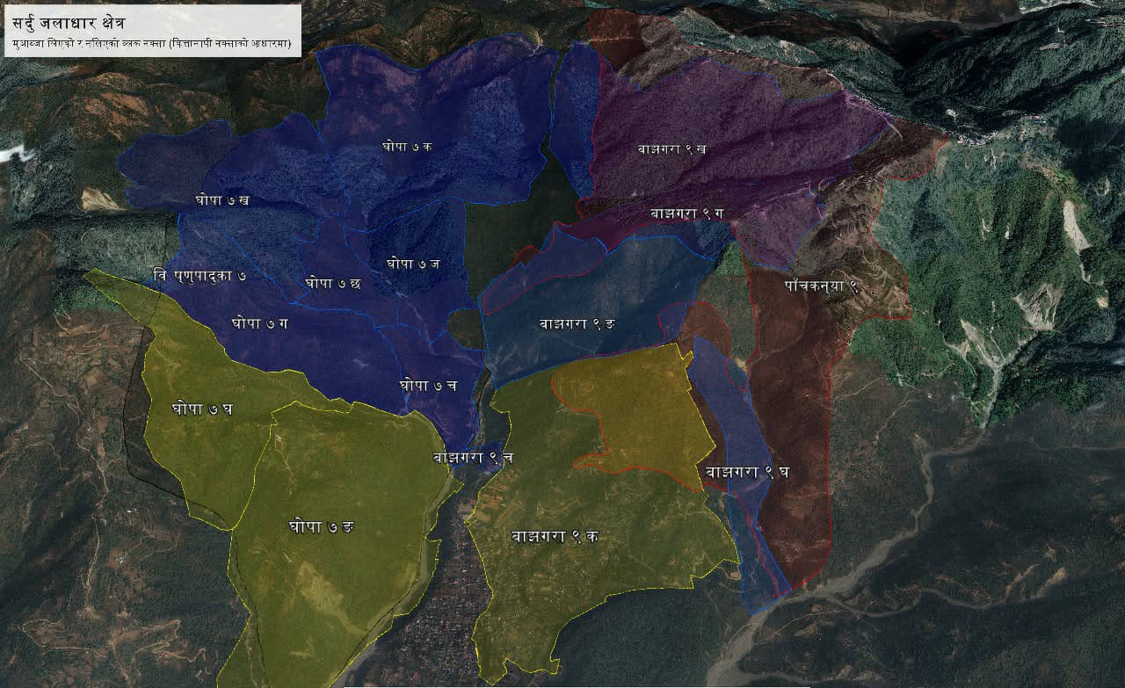The image size is (1125, 688).
Task: Select the बाझगरा ९ च label
Action: click(x=468, y=457)
